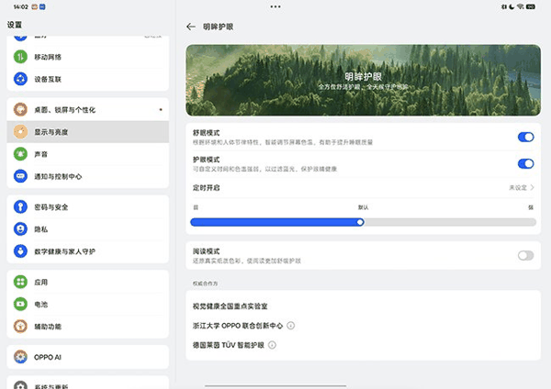Tap the 密码与安全 icon

coord(19,207)
